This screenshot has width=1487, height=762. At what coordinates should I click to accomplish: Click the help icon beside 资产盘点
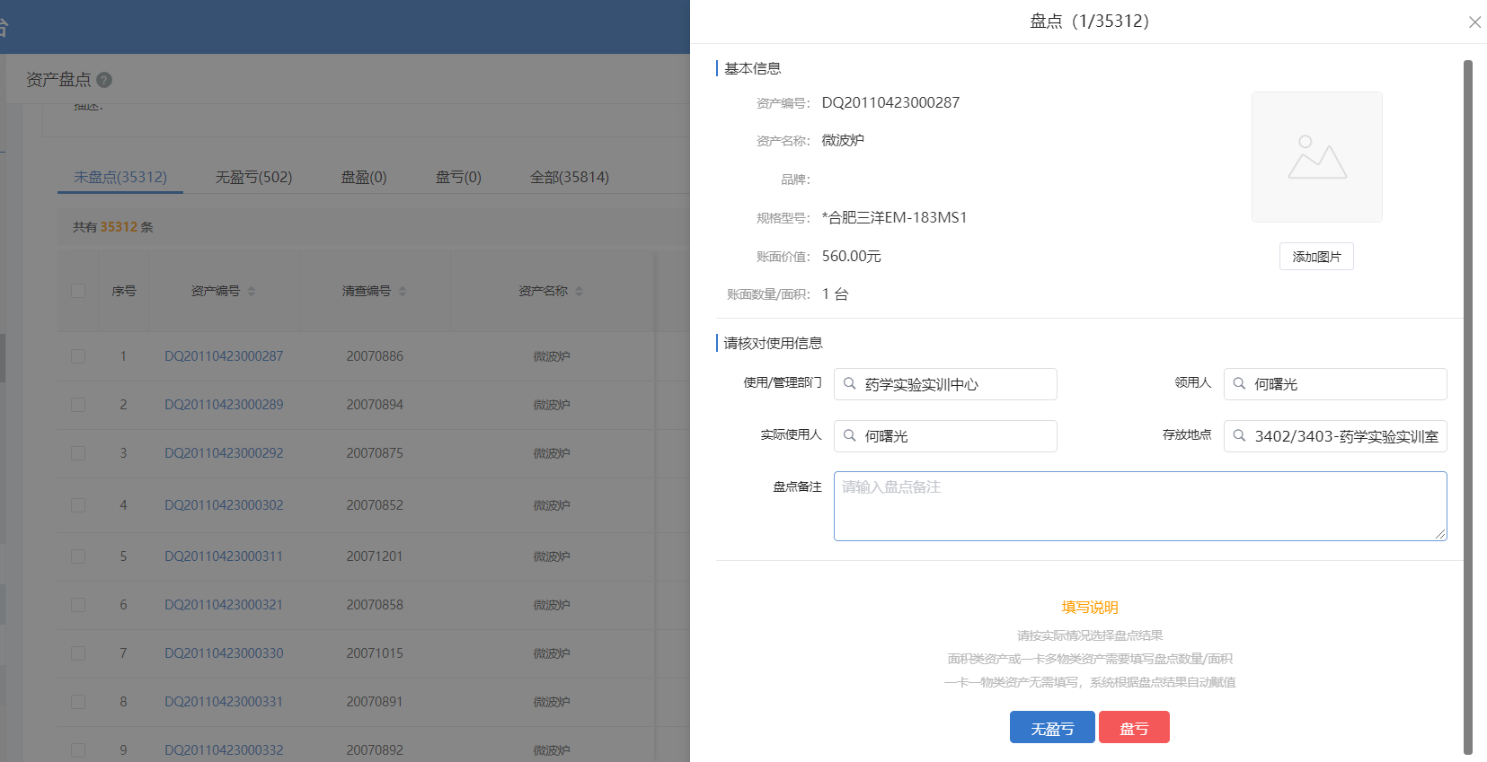pyautogui.click(x=104, y=80)
